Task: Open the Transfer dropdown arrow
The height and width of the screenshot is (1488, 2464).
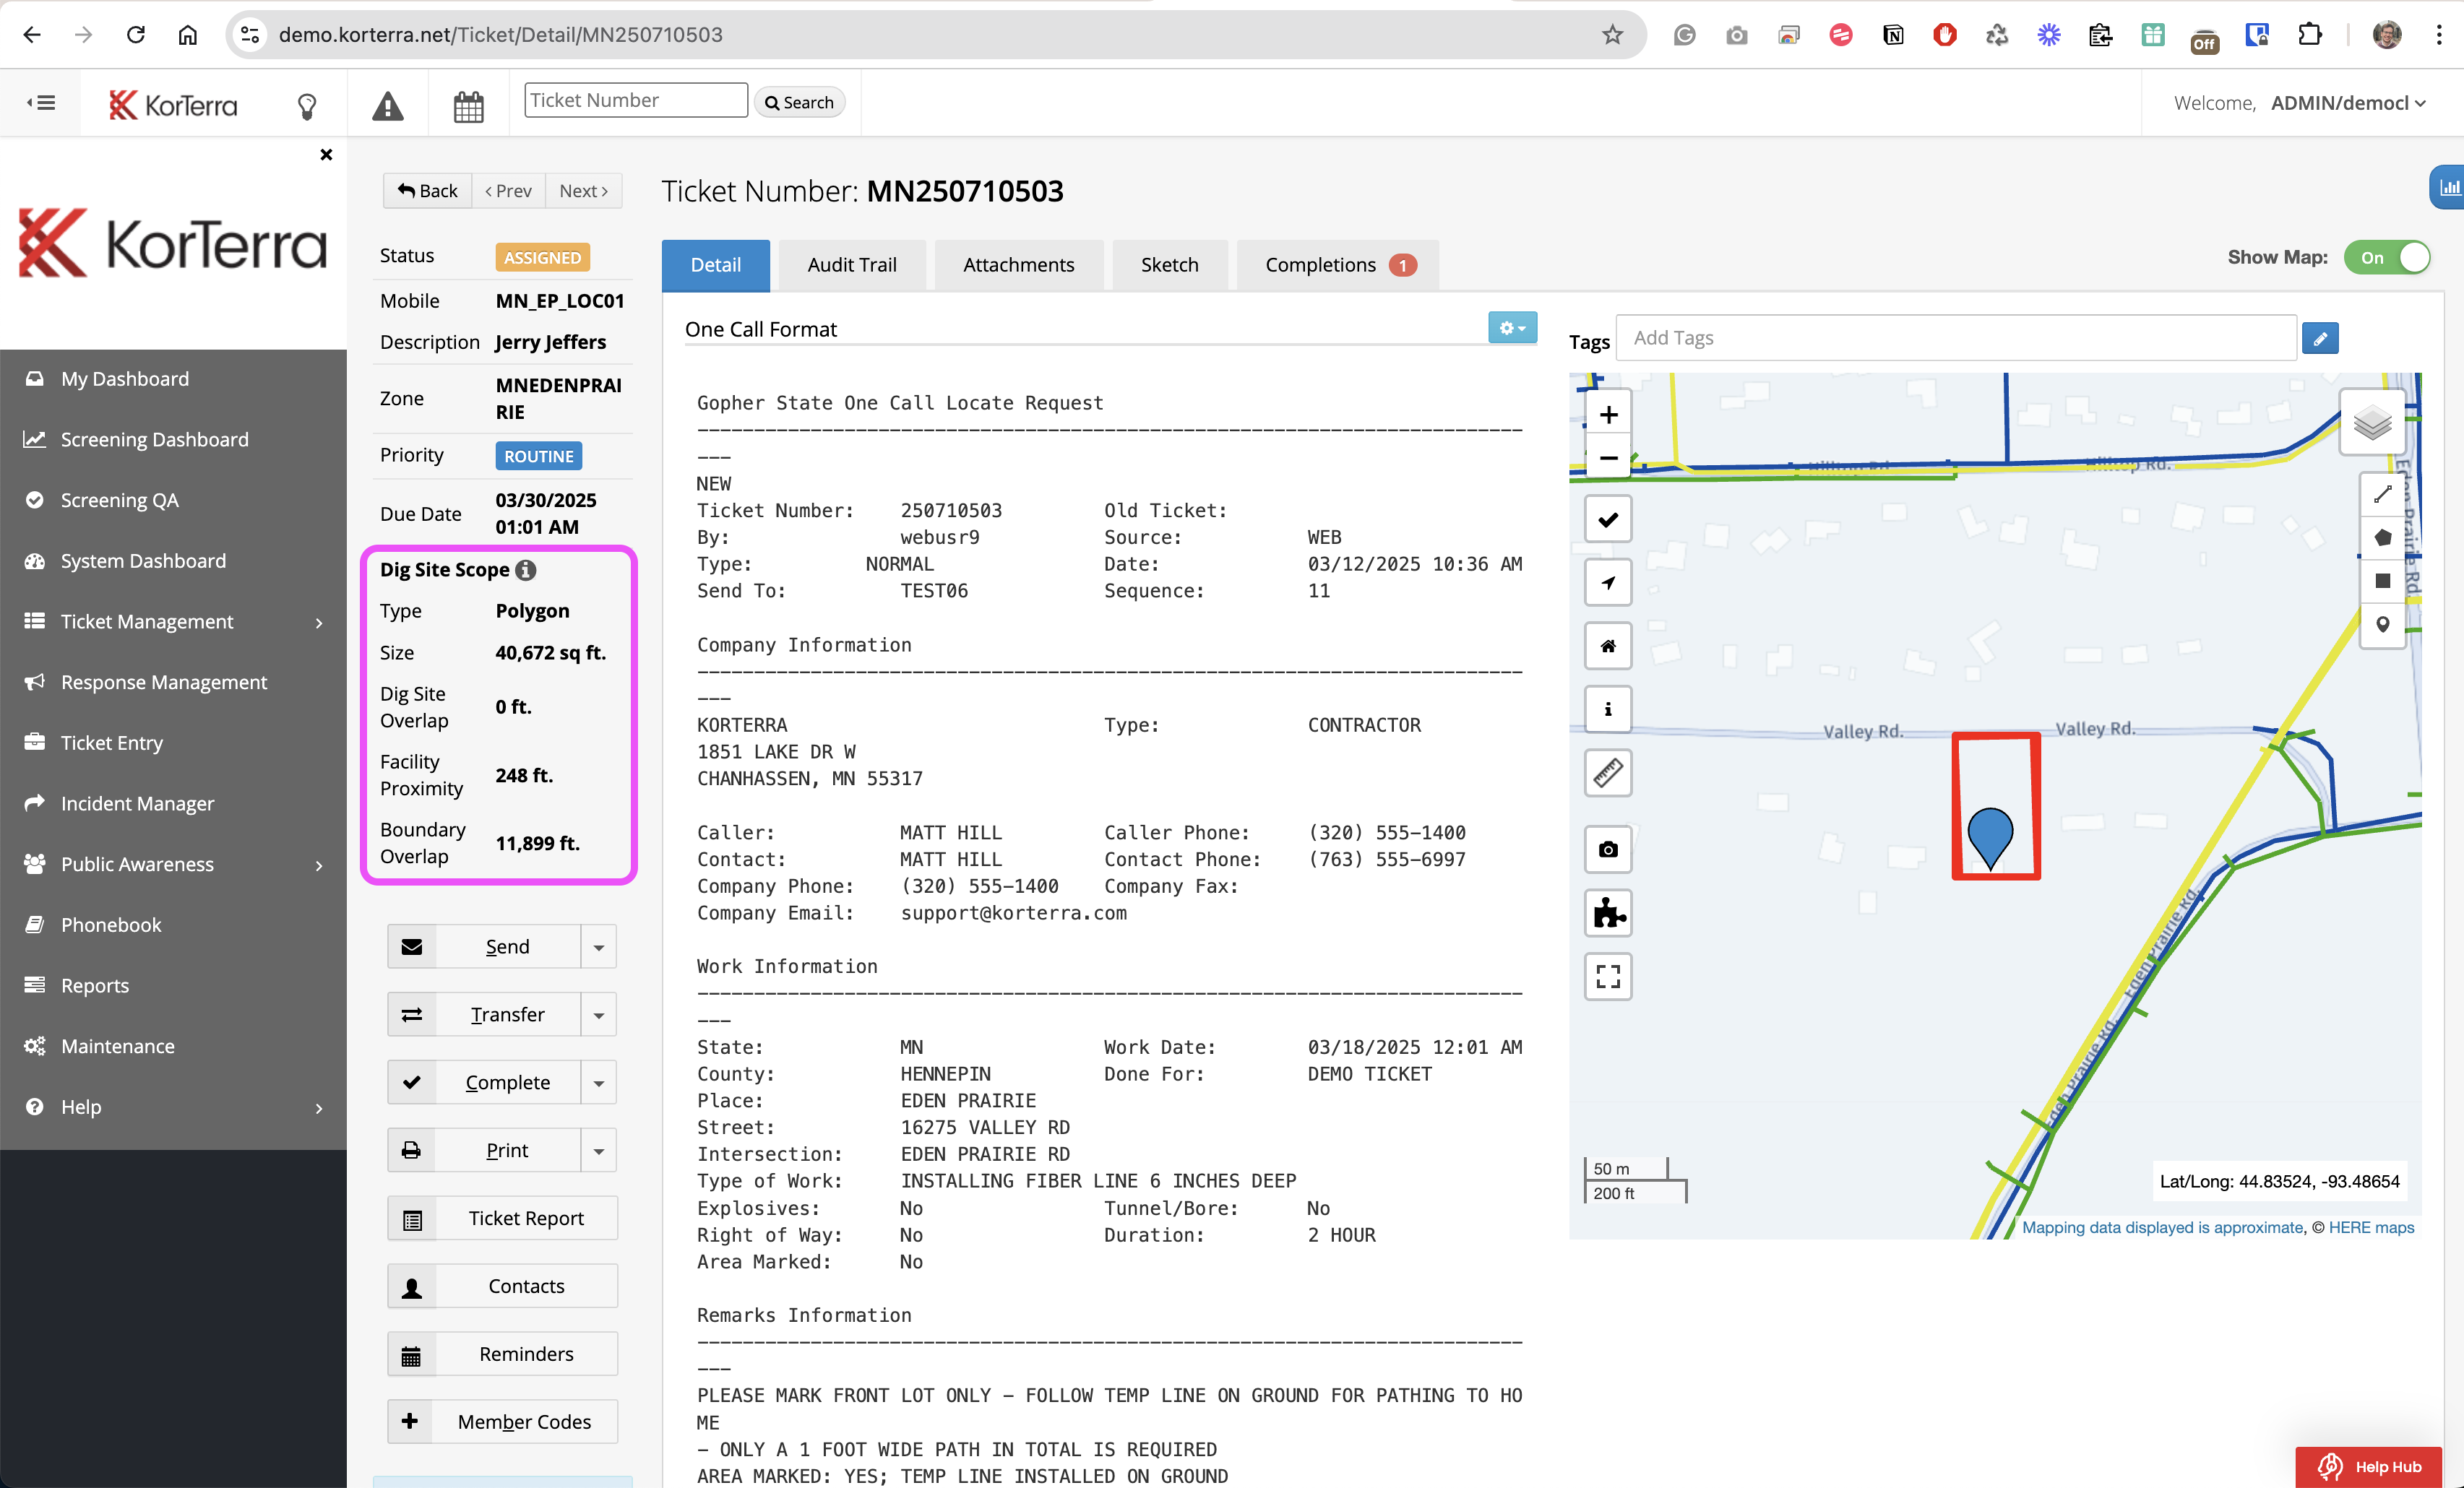Action: click(598, 1016)
